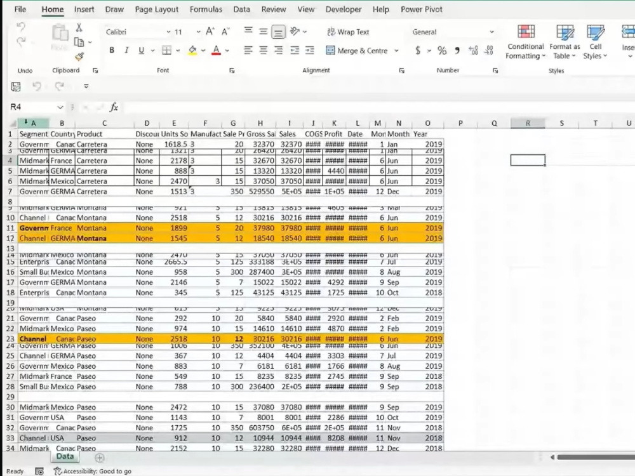635x476 pixels.
Task: Toggle Underline formatting
Action: [142, 50]
